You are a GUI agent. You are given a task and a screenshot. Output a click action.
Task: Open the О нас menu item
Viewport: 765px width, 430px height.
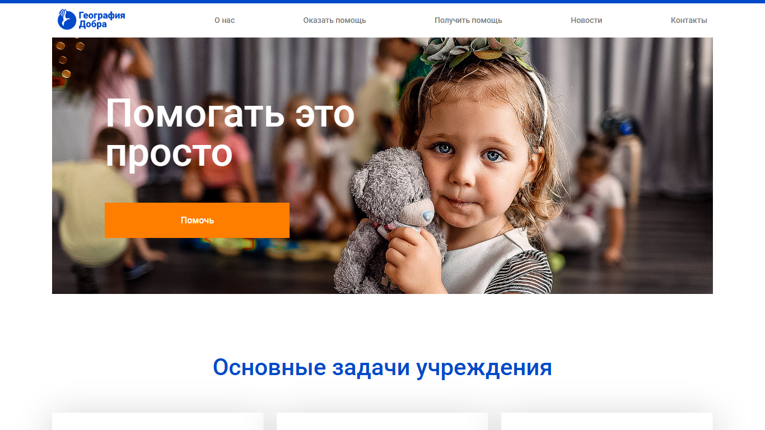[225, 20]
